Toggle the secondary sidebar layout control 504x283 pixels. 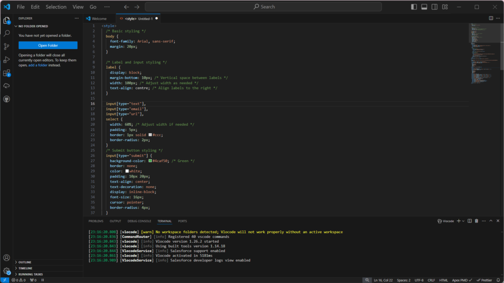coord(434,6)
